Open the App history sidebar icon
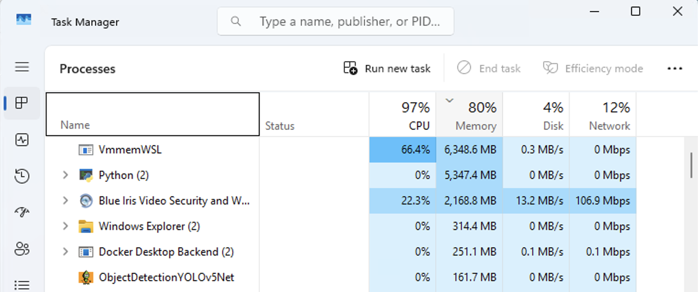The width and height of the screenshot is (698, 292). (22, 176)
